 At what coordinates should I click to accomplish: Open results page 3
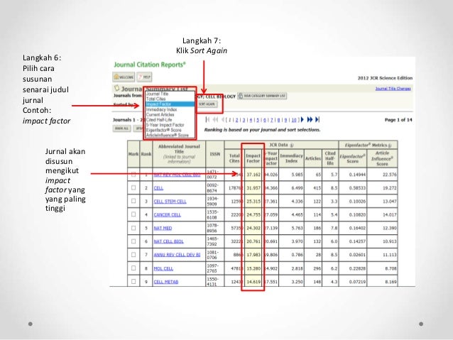[x=244, y=120]
